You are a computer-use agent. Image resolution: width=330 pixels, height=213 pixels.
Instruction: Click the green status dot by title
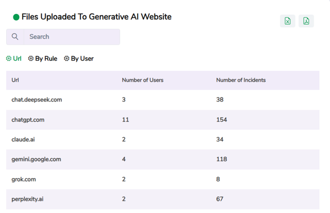click(x=16, y=17)
